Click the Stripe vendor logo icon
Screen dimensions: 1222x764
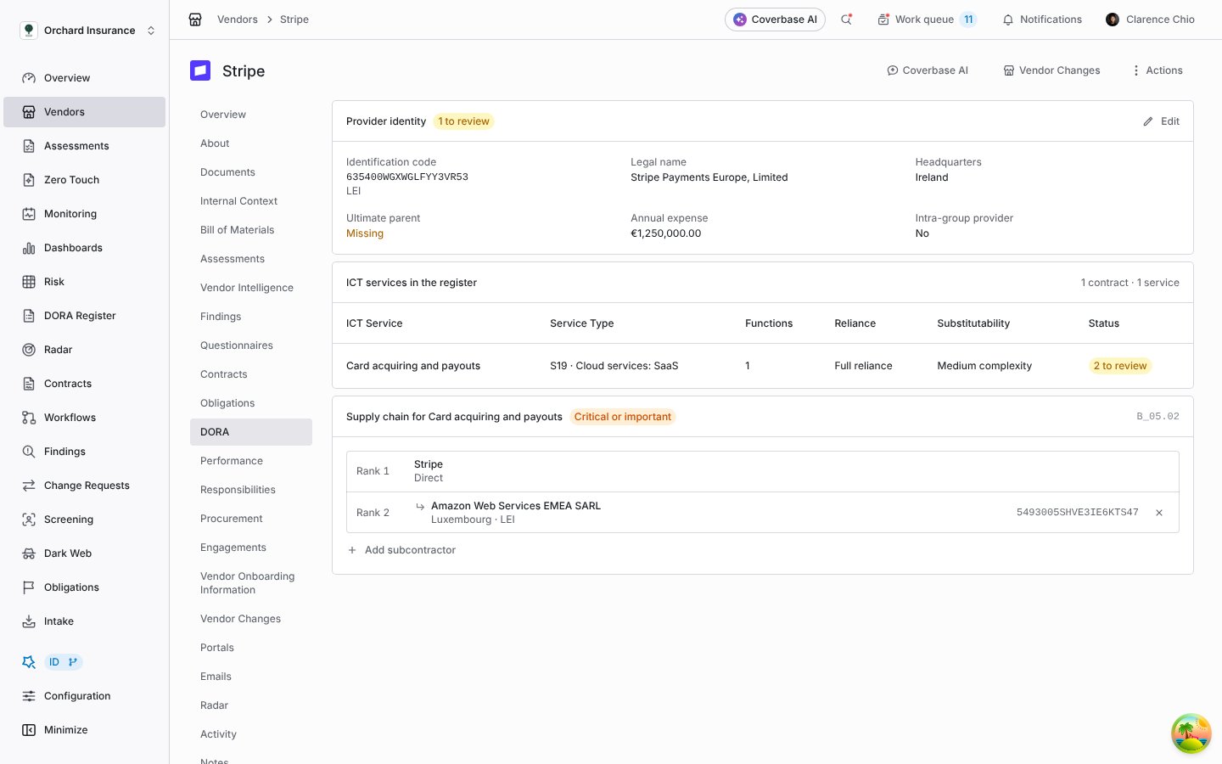(x=200, y=70)
